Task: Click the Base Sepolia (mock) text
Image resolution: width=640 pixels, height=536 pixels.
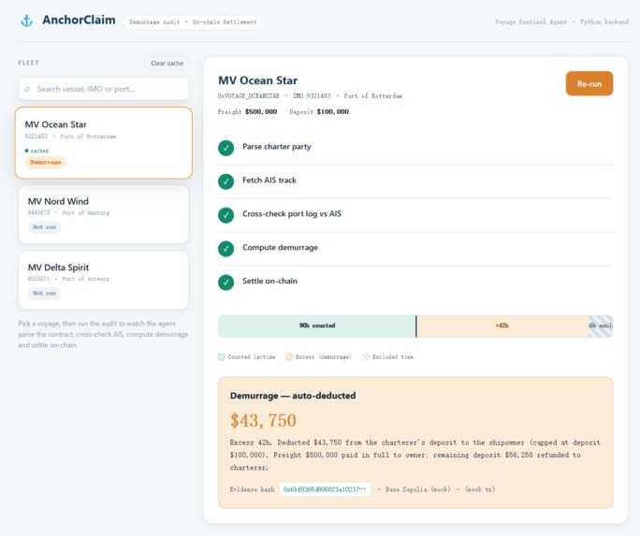Action: tap(418, 489)
